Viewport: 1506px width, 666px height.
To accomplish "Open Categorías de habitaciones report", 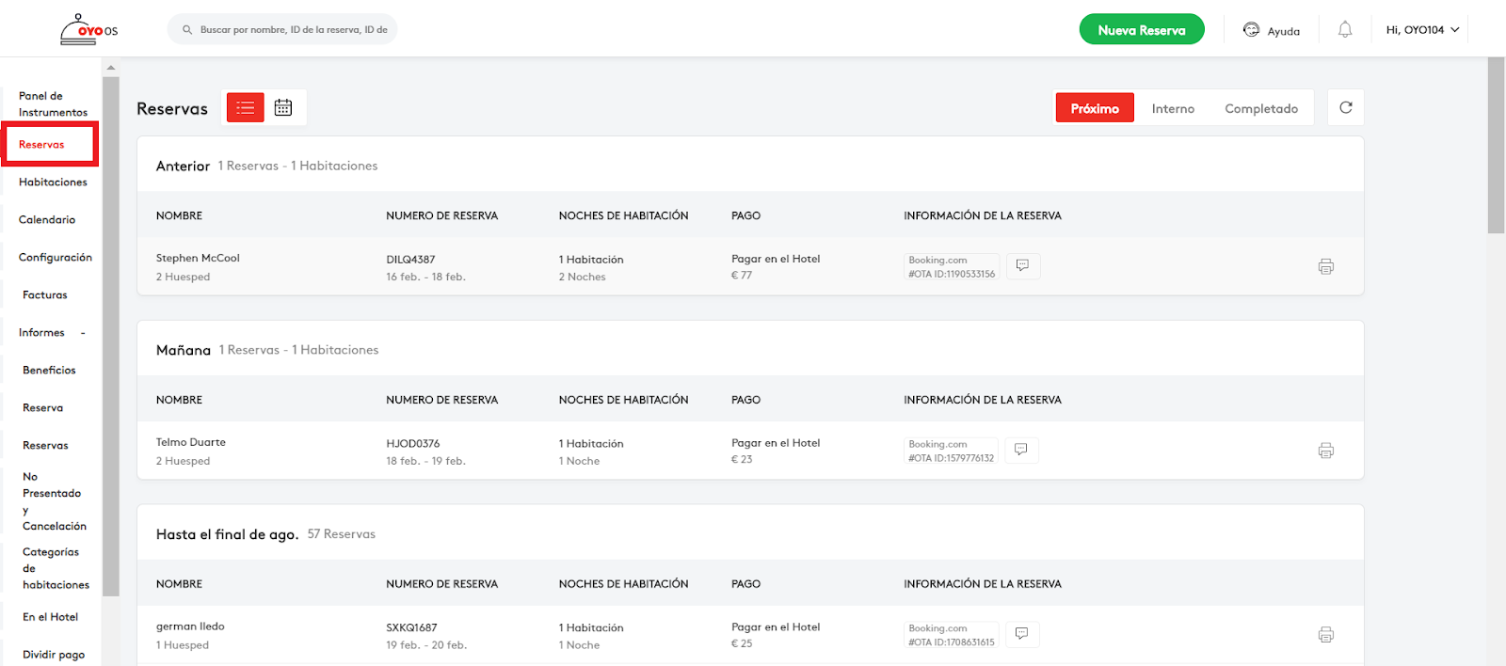I will coord(56,568).
